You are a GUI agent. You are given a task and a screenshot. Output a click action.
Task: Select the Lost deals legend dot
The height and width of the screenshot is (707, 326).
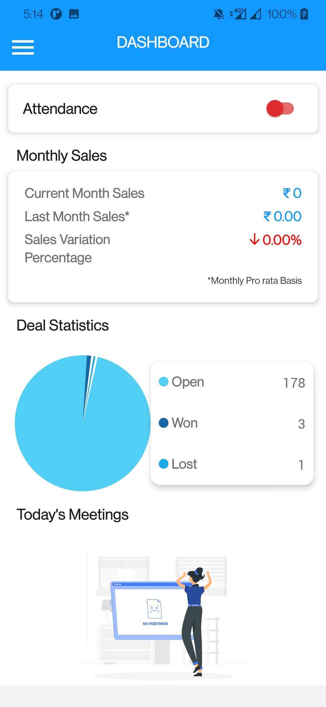(x=163, y=464)
